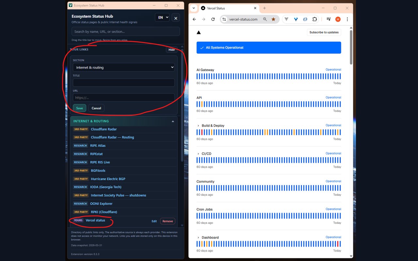Open Internet Society Pulse — shutdowns link
Viewport: 418px width, 261px height.
119,195
